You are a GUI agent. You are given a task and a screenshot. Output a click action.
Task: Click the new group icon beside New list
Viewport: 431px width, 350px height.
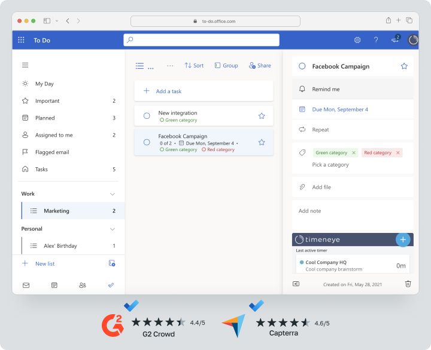tap(112, 263)
